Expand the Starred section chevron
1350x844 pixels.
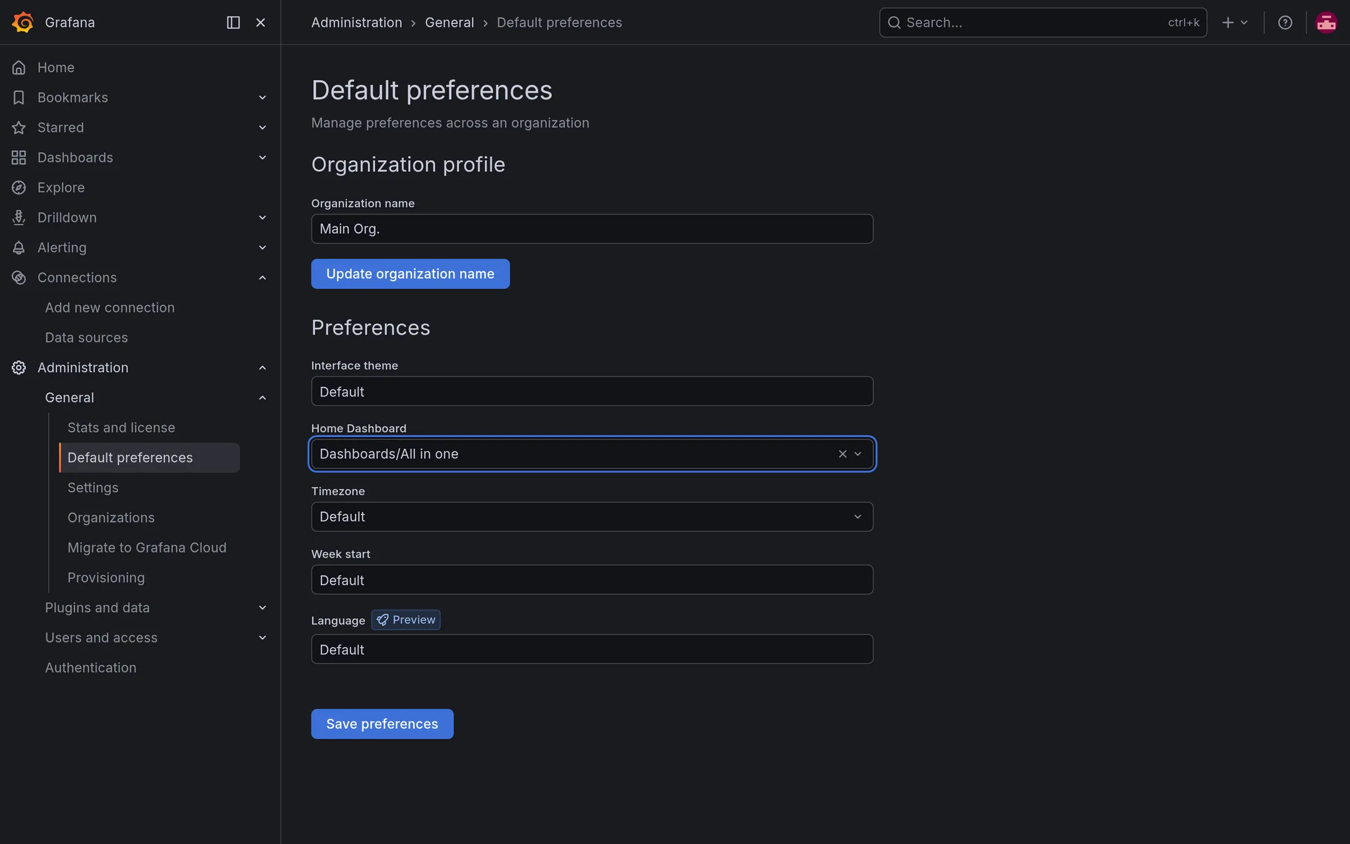pyautogui.click(x=262, y=128)
